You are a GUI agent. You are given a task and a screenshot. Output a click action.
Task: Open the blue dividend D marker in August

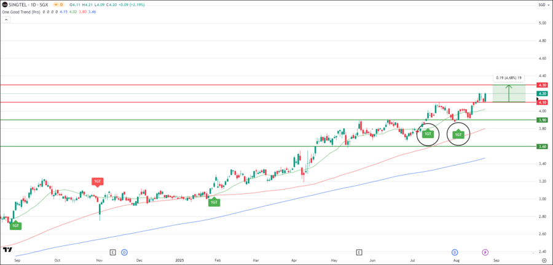coord(455,252)
